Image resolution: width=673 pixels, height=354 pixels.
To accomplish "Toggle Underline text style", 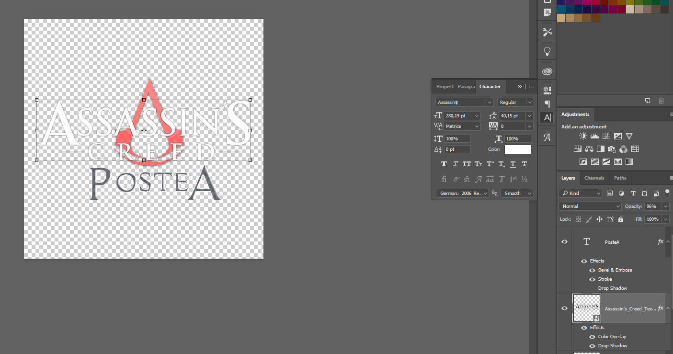I will 513,164.
